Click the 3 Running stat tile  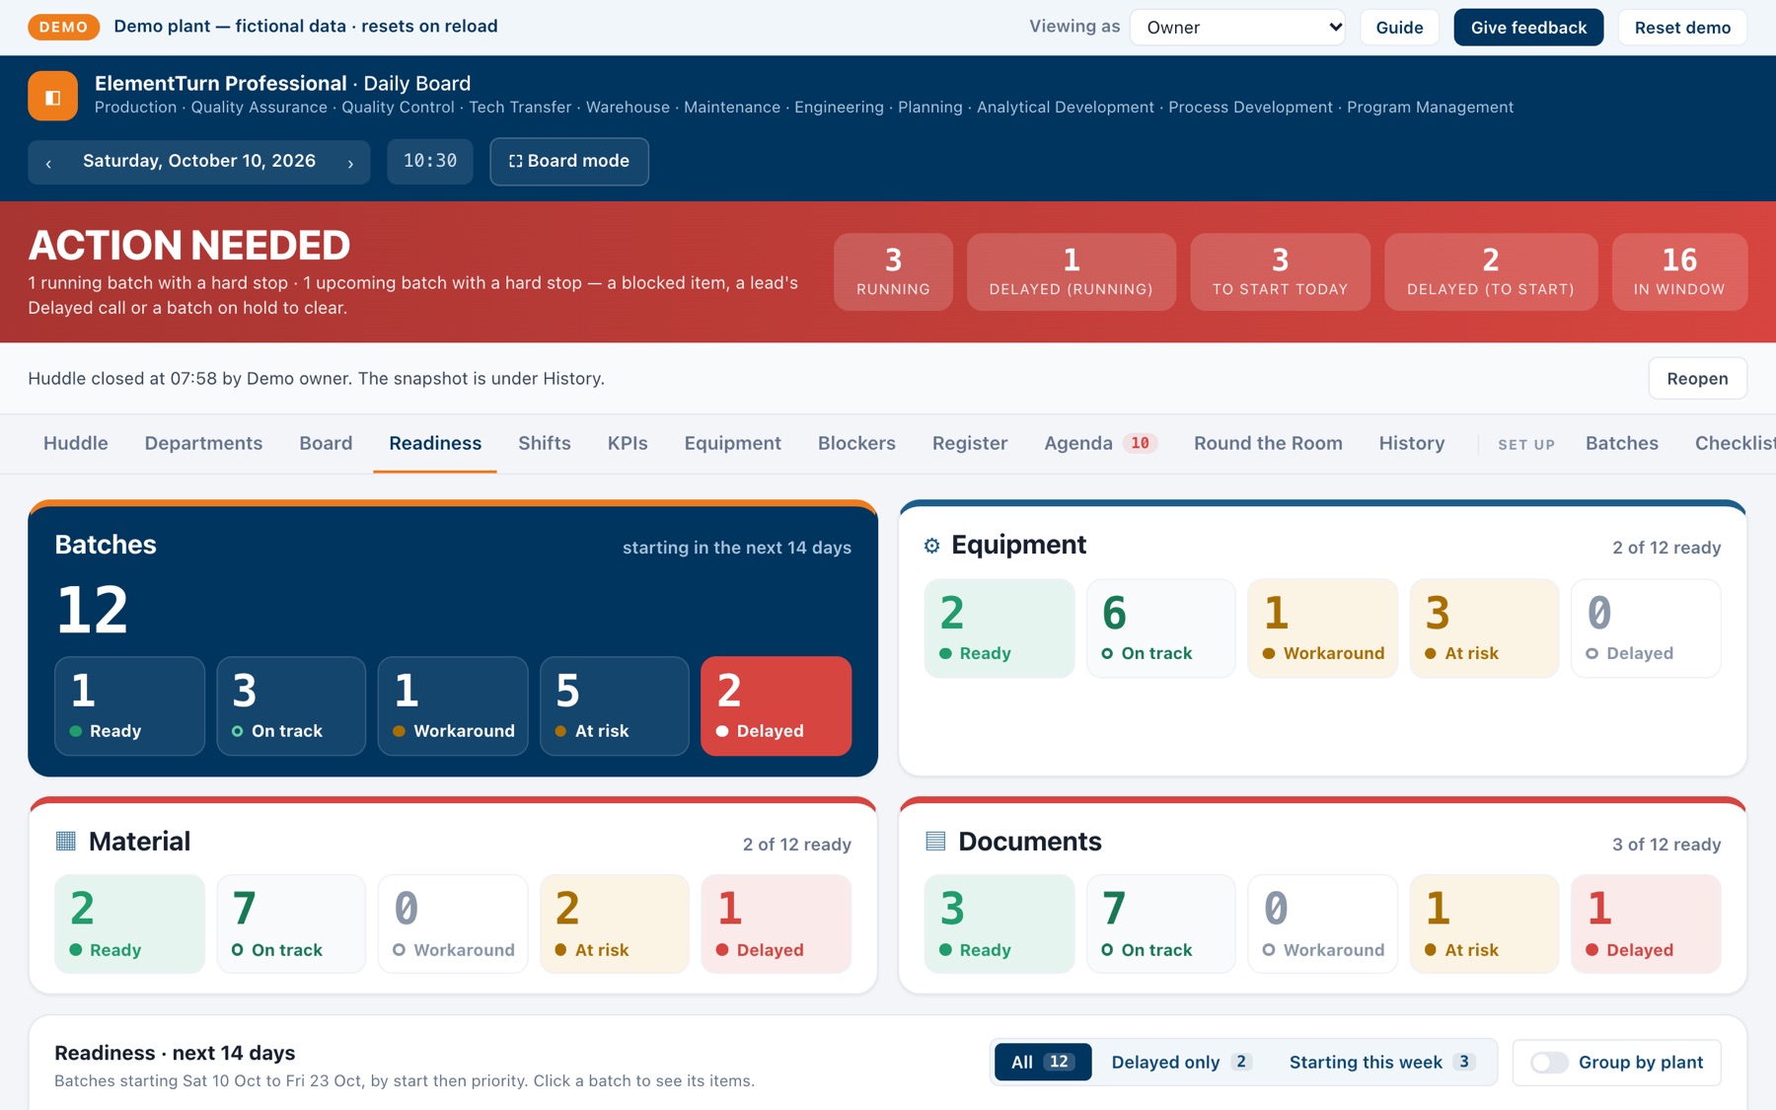(x=893, y=272)
